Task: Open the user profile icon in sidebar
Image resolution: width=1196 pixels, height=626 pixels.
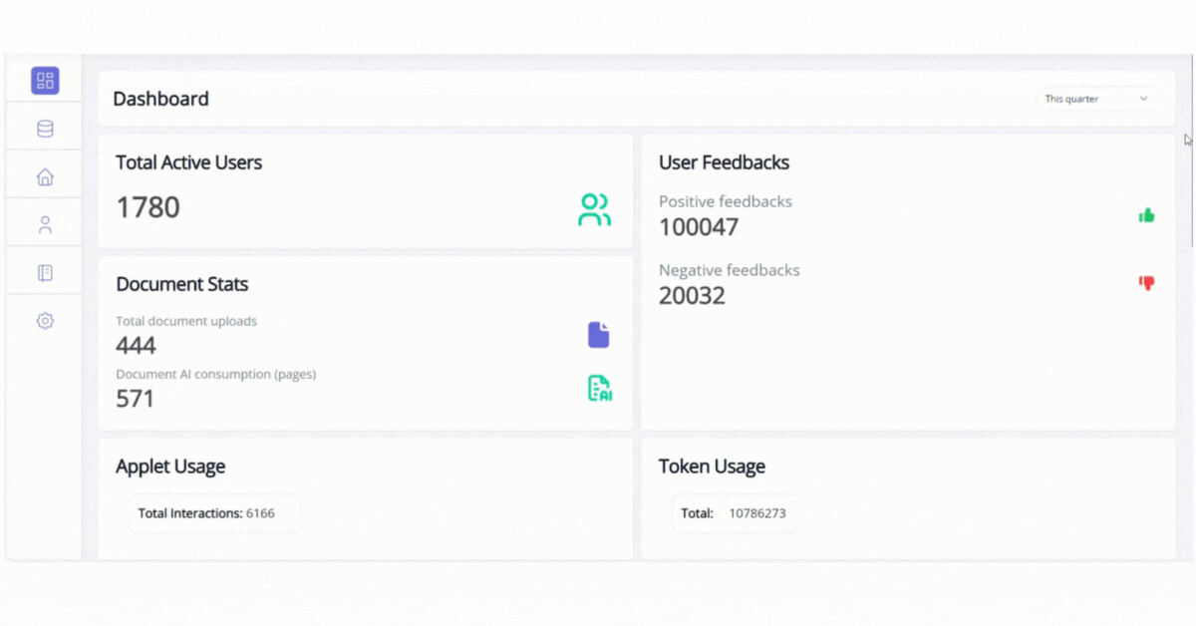Action: [x=45, y=224]
